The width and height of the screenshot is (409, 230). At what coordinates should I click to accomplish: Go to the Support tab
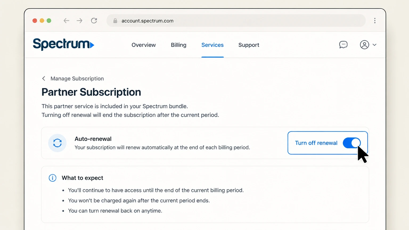click(249, 45)
